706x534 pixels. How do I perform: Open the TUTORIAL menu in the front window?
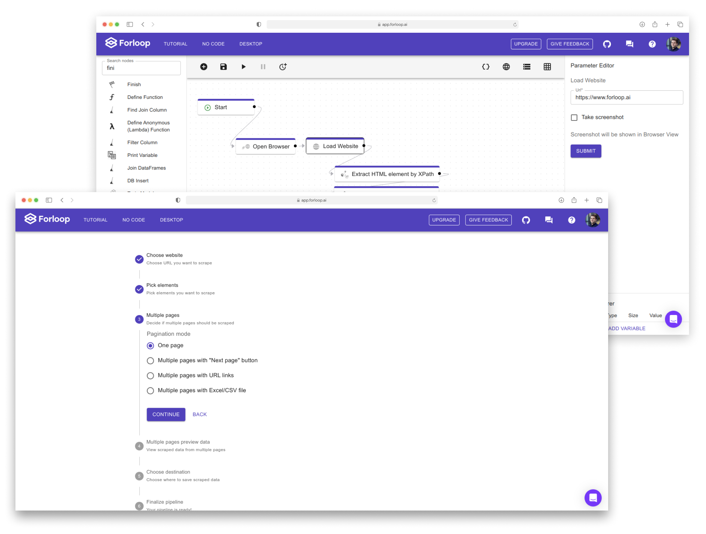click(95, 220)
